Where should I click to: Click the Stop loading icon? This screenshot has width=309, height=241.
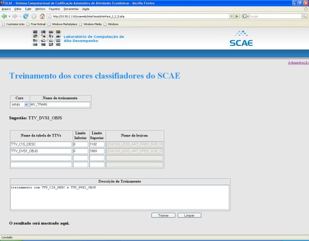pyautogui.click(x=34, y=16)
